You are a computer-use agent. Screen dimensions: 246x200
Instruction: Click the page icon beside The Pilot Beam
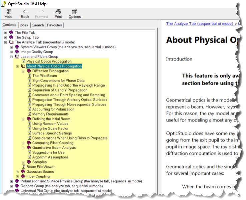pos(29,76)
